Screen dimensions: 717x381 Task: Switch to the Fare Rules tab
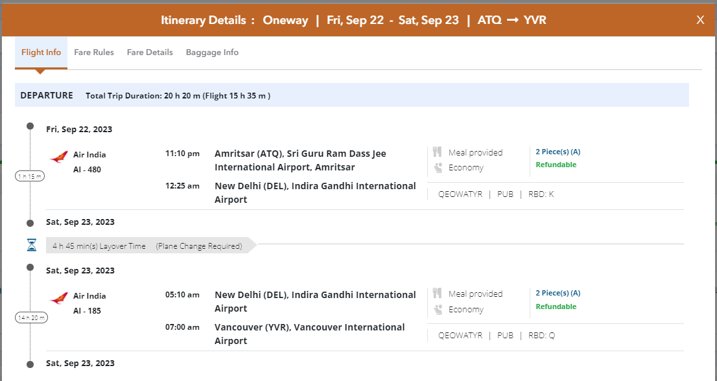click(x=94, y=52)
